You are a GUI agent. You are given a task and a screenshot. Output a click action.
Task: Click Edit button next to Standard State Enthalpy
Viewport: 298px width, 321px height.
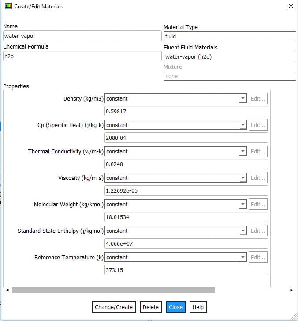coord(258,231)
